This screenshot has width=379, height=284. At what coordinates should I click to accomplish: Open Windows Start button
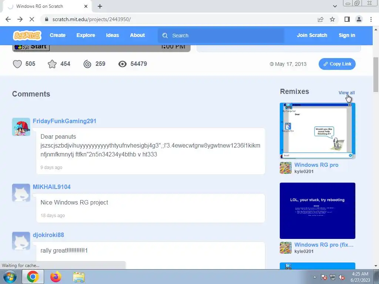click(10, 277)
